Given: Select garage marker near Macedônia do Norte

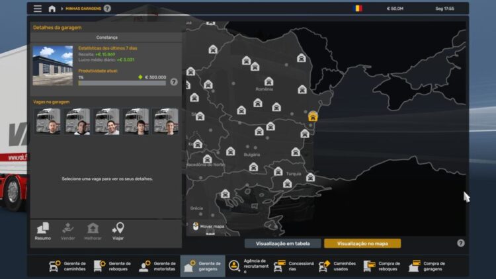Looking at the screenshot, I should click(x=207, y=159).
